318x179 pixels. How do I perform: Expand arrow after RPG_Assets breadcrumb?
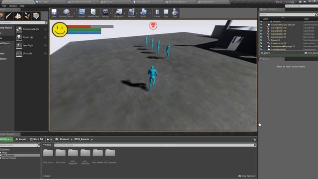click(92, 139)
